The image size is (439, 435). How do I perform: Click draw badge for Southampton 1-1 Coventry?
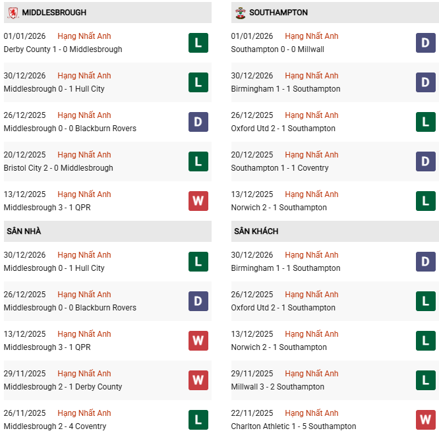(426, 161)
